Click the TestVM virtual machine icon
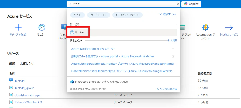241x108 pixels. (x=11, y=80)
